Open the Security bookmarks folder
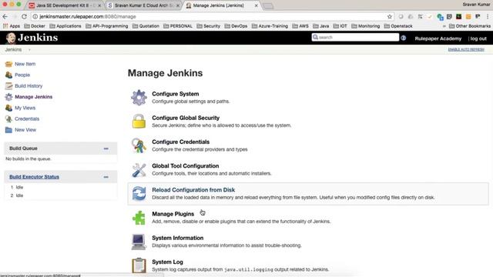 (209, 26)
